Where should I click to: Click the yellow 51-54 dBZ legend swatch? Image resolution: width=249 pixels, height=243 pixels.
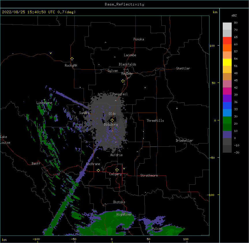(227, 62)
